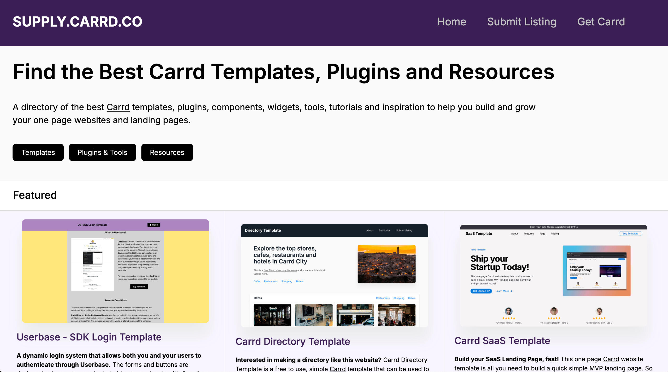Screen dimensions: 668x372
Task: Click the Buy Template button in Userbase preview
Action: [139, 286]
